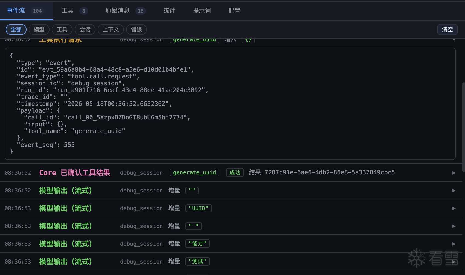Expand the "能力" 增量 row arrow
465x275 pixels.
click(454, 244)
